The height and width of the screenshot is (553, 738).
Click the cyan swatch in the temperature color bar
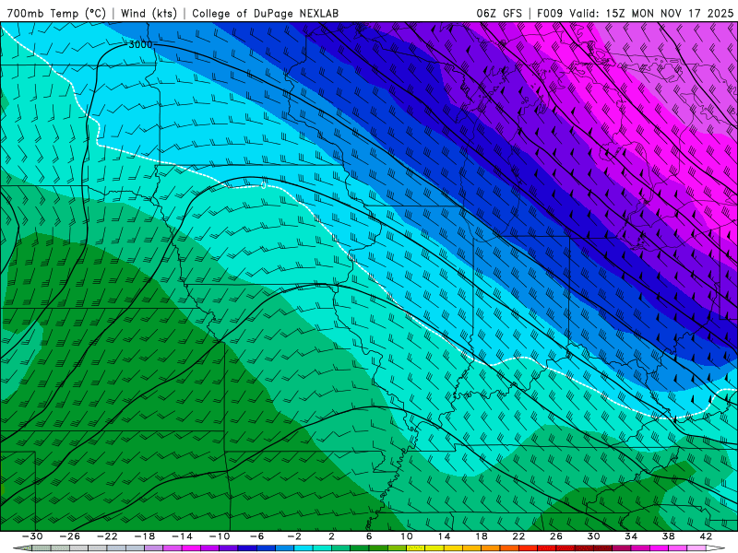point(304,547)
